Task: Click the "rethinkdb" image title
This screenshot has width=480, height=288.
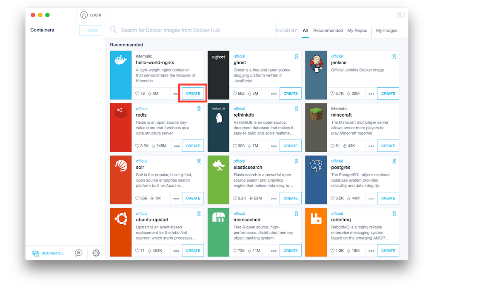Action: pos(244,115)
